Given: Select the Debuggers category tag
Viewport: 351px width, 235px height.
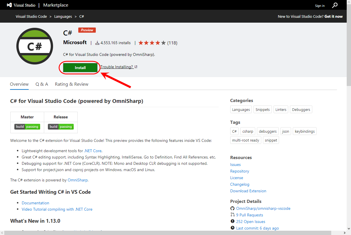Looking at the screenshot, I should [x=301, y=109].
